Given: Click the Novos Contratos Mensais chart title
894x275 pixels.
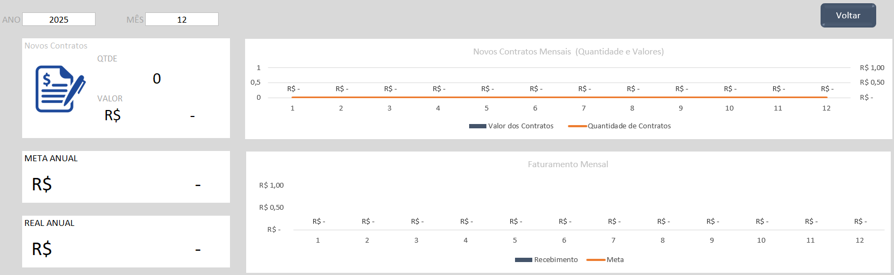Looking at the screenshot, I should tap(568, 52).
